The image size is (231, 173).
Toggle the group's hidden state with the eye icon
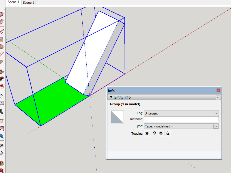click(147, 133)
